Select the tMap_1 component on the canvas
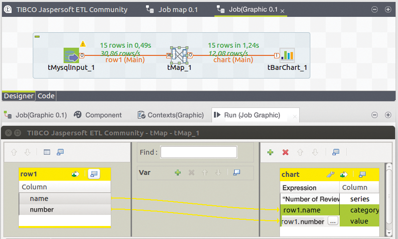 tap(179, 55)
